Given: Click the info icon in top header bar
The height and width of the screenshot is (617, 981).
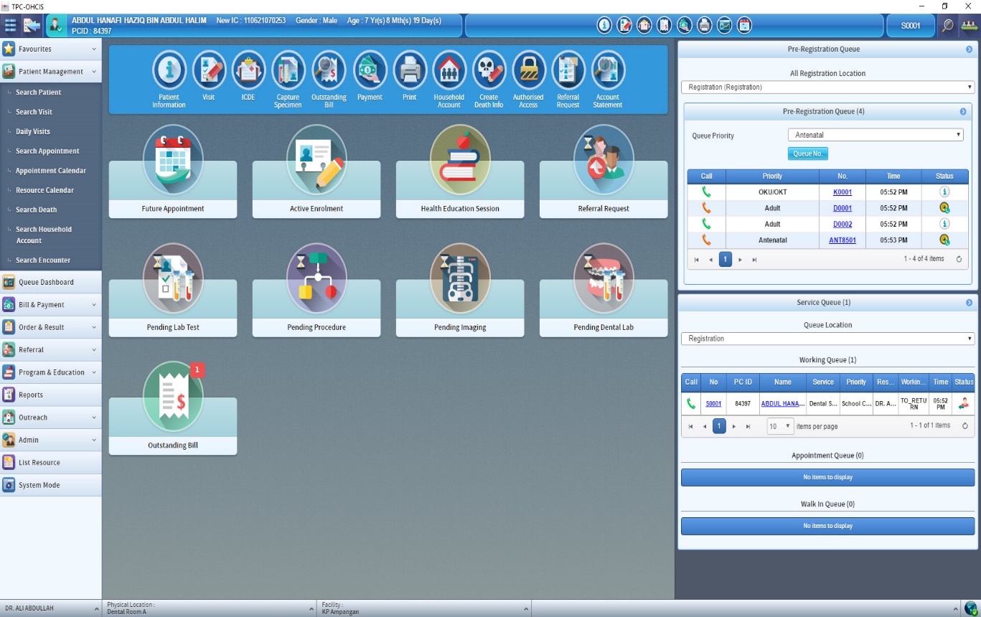Looking at the screenshot, I should [605, 25].
